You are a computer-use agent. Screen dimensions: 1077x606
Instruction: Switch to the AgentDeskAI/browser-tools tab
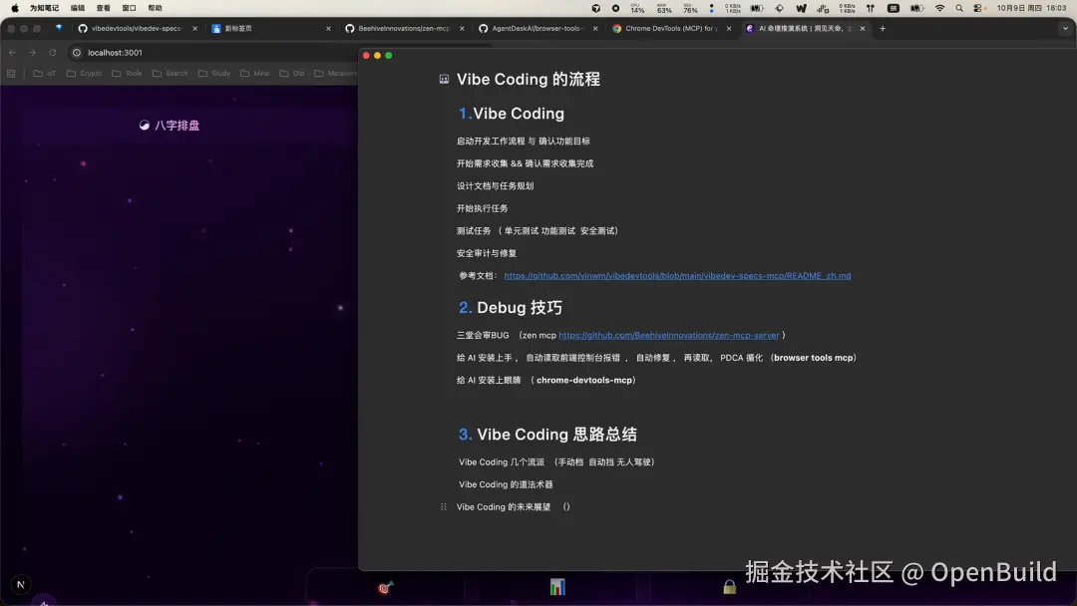click(538, 29)
